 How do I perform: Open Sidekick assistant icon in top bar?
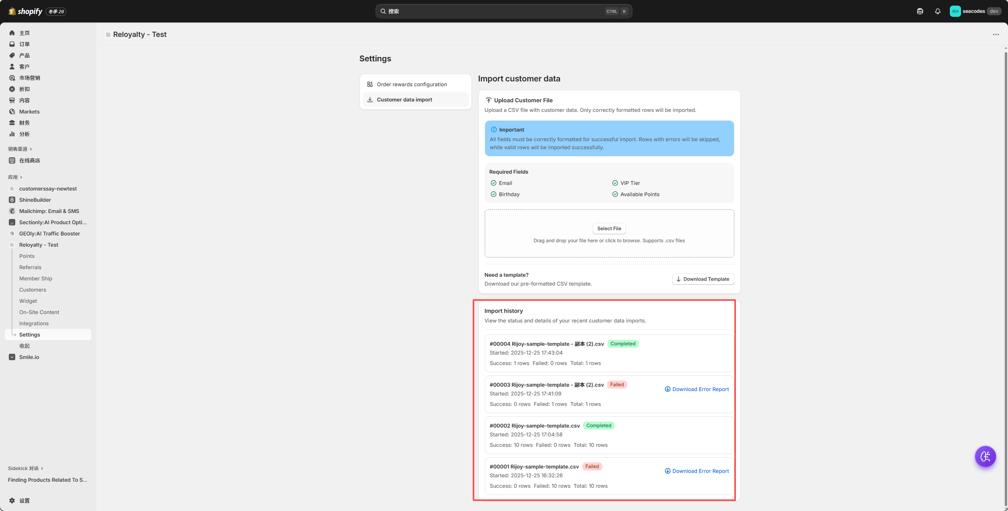(920, 11)
